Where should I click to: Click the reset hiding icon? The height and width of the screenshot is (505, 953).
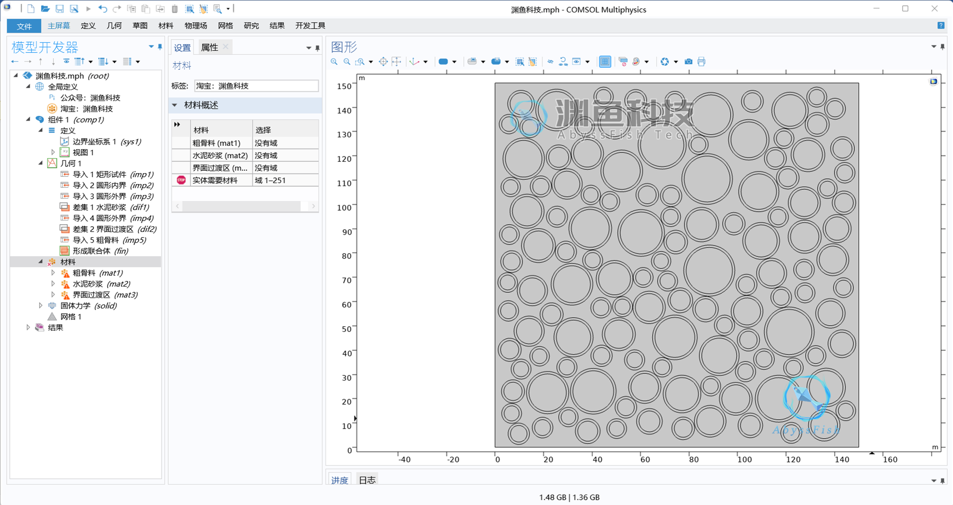(563, 62)
